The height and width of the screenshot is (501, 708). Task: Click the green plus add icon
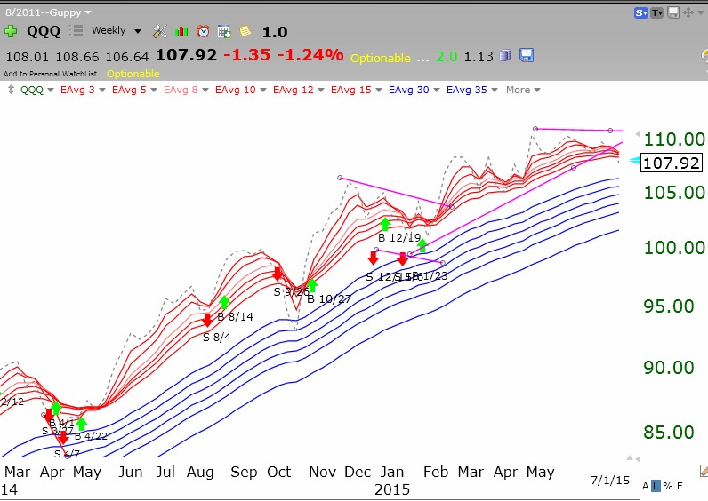(x=11, y=31)
